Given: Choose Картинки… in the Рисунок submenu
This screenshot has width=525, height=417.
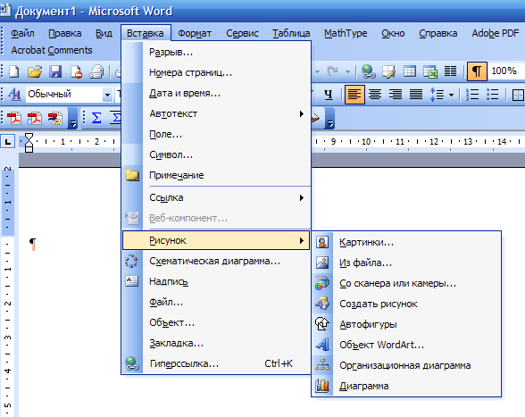Looking at the screenshot, I should coord(406,242).
